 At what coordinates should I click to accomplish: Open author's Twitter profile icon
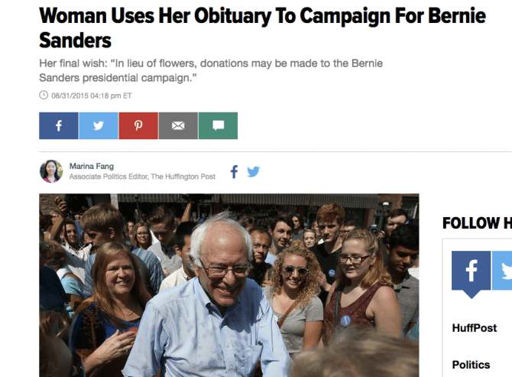tap(253, 171)
